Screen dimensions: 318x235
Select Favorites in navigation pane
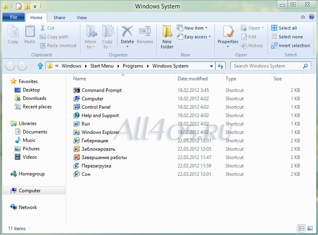click(x=24, y=82)
